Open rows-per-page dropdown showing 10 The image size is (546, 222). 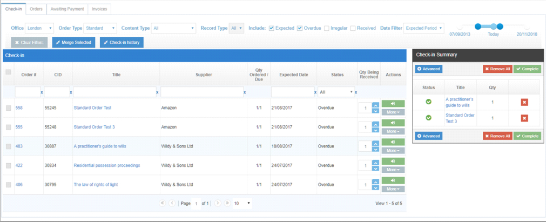tap(242, 203)
